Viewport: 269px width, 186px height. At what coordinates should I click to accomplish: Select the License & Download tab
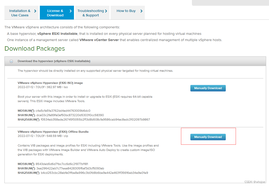[57, 13]
